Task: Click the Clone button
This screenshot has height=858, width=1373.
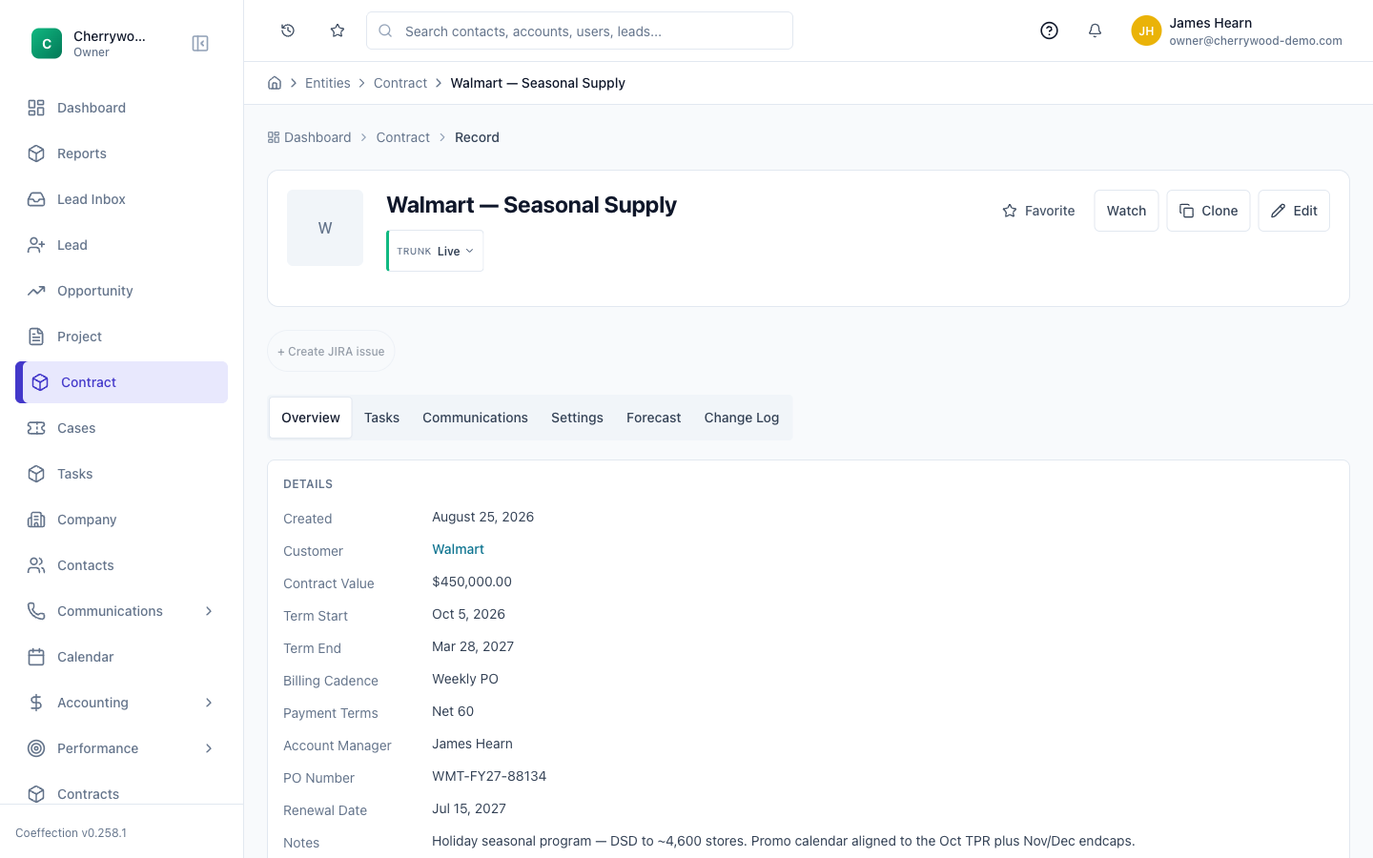Action: pyautogui.click(x=1208, y=211)
